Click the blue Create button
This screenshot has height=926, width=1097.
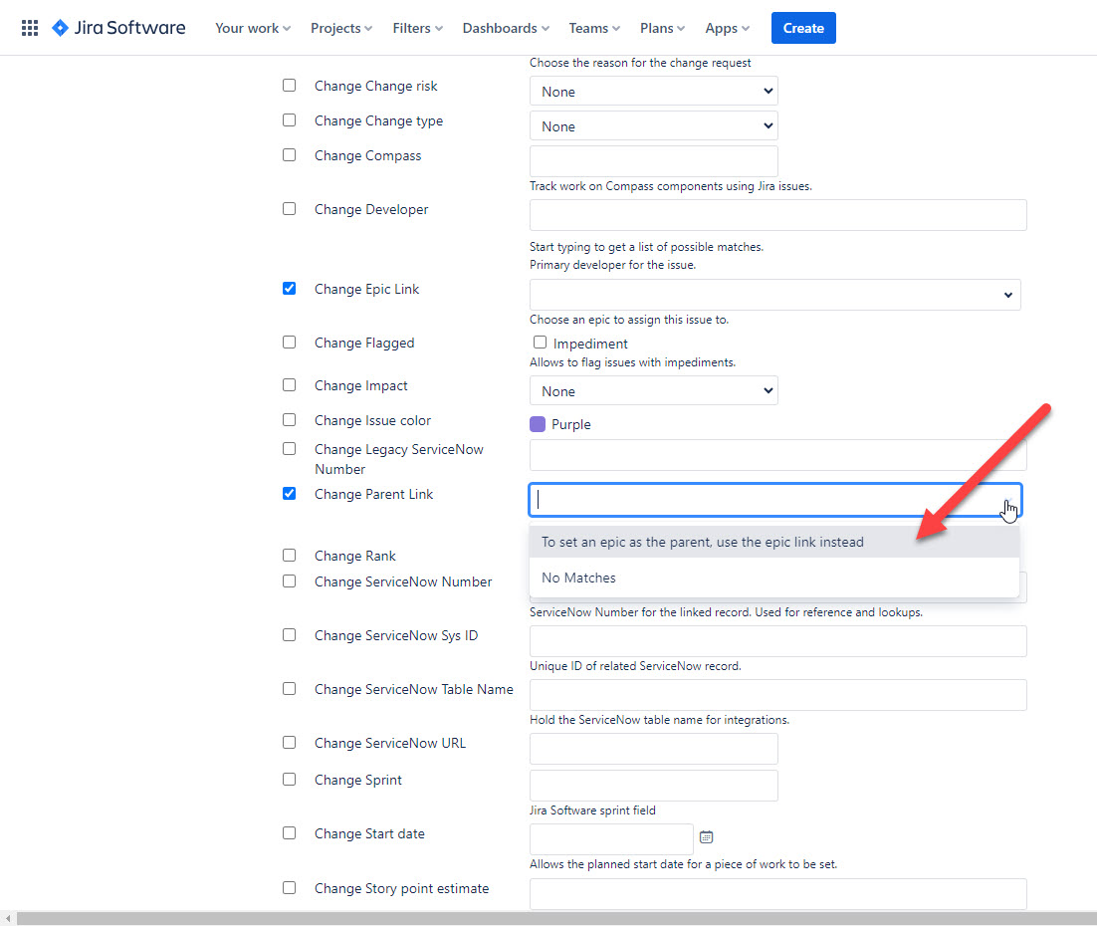(803, 28)
